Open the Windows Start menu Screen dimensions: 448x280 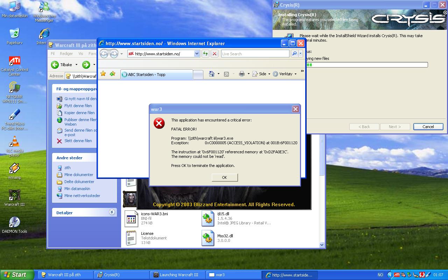pos(17,275)
